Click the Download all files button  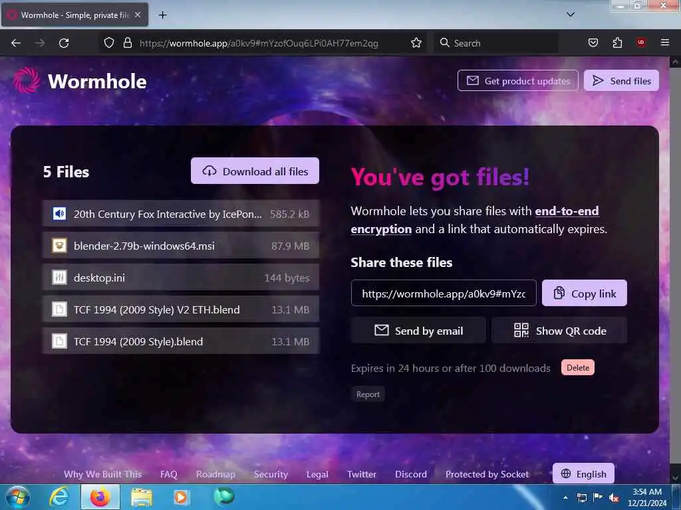click(255, 171)
